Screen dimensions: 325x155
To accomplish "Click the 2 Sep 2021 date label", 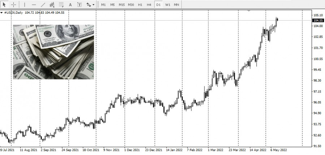I will click(x=48, y=150).
